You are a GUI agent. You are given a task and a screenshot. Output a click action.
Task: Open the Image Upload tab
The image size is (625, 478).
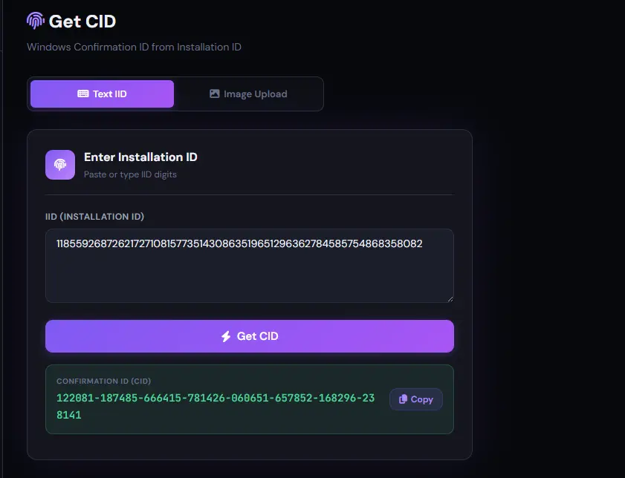[x=248, y=94]
